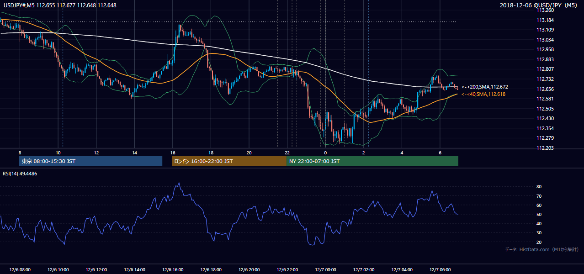This screenshot has height=274, width=584.
Task: Click the 112.958 price axis label
Action: point(545,49)
